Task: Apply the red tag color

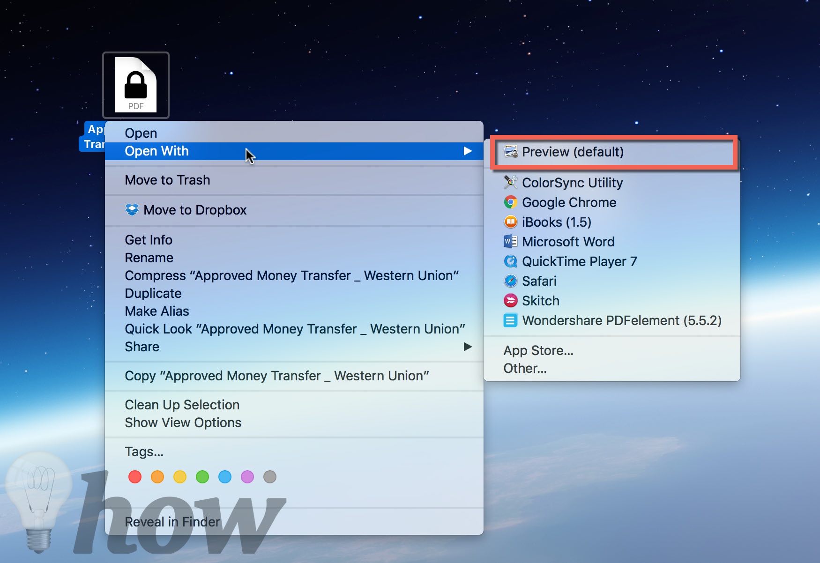Action: [x=135, y=477]
